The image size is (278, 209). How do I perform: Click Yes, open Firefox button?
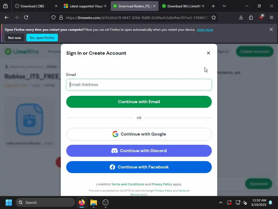click(42, 38)
